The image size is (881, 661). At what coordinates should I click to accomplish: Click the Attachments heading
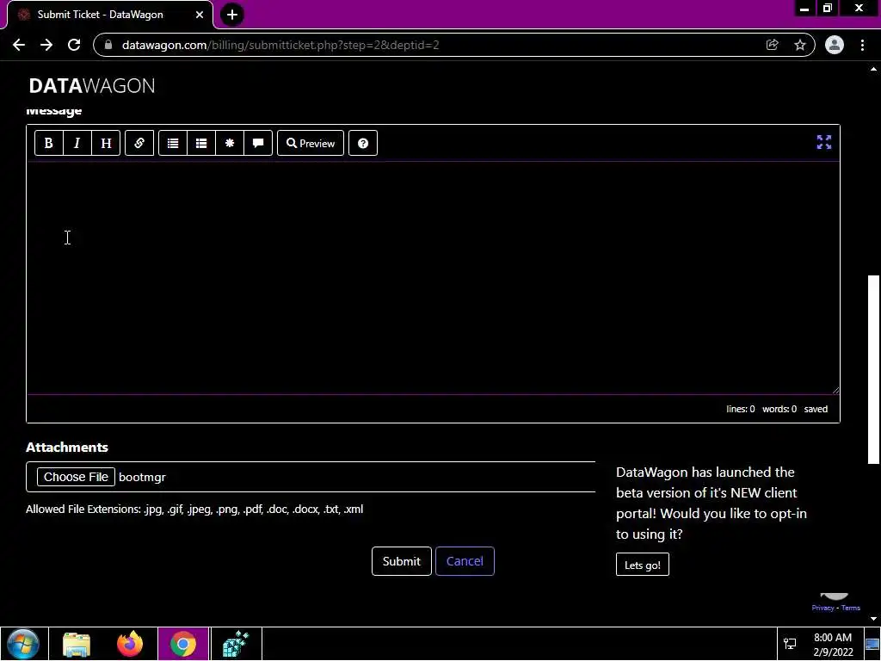67,448
